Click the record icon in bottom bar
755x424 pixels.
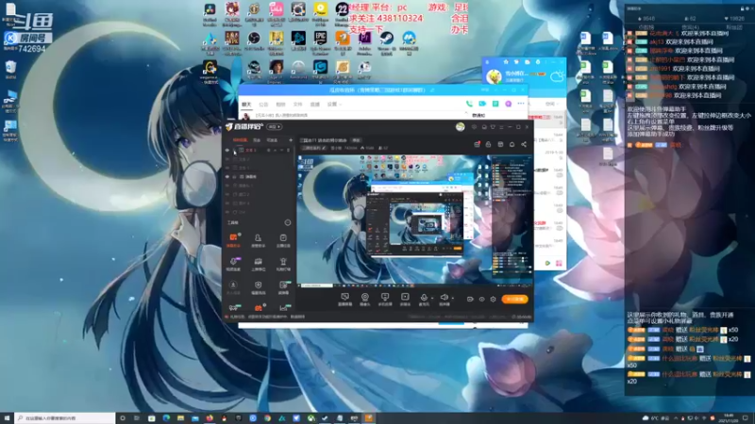[x=405, y=297]
